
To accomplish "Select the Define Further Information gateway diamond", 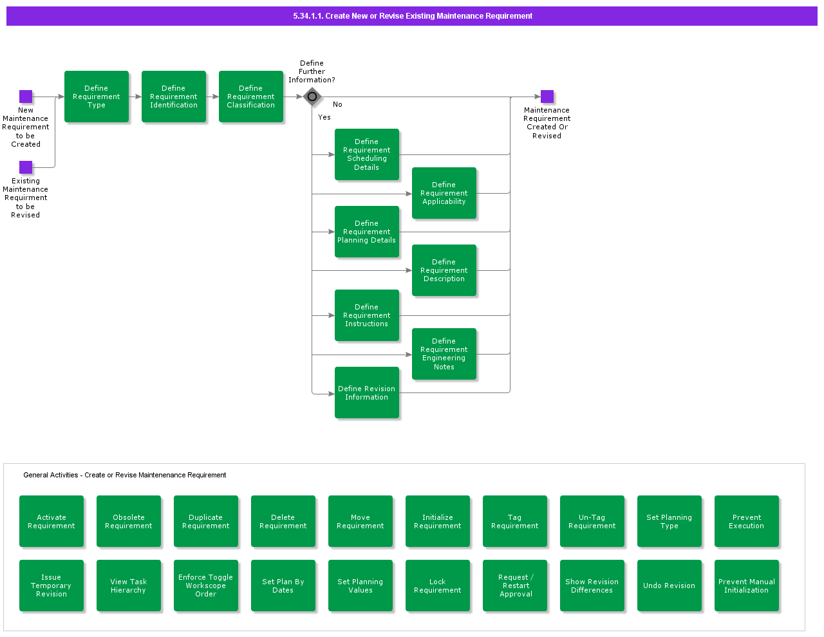I will 312,97.
